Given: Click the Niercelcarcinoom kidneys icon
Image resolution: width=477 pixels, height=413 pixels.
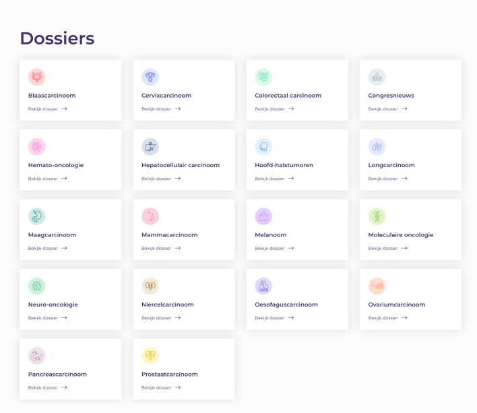Looking at the screenshot, I should (x=150, y=286).
